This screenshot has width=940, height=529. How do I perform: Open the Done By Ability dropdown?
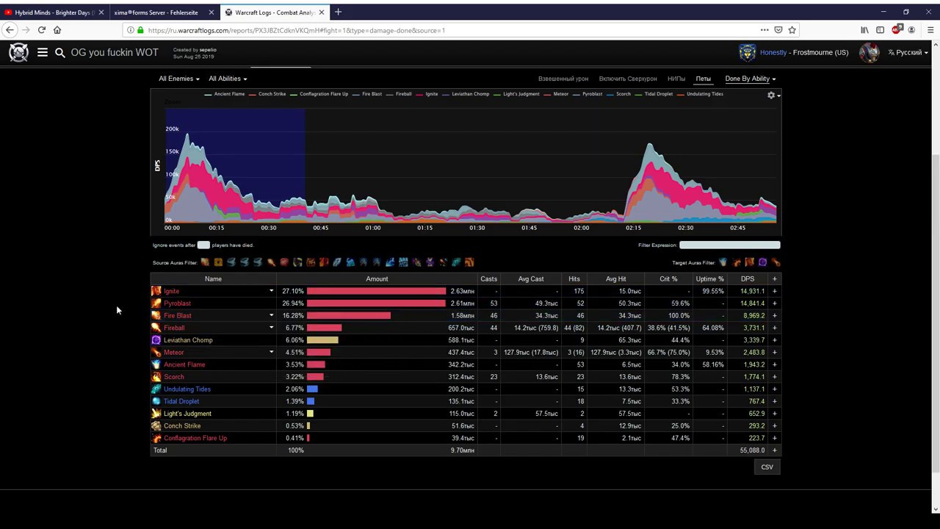point(750,79)
